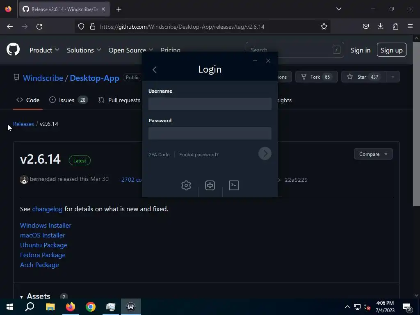
Task: Open the Pull requests tab
Action: point(119,100)
